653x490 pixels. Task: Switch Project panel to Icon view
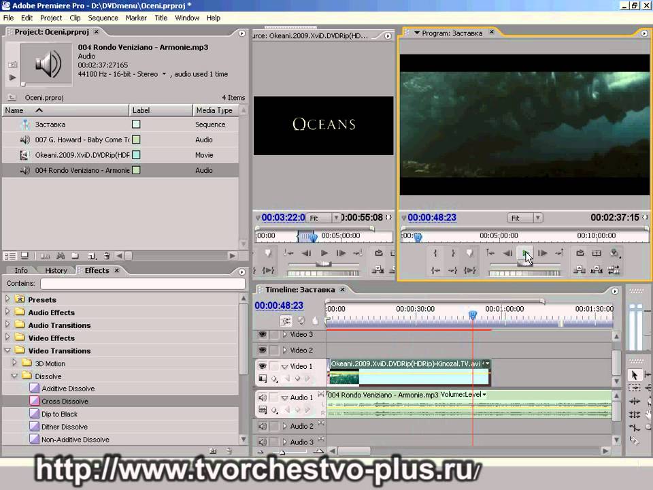25,256
